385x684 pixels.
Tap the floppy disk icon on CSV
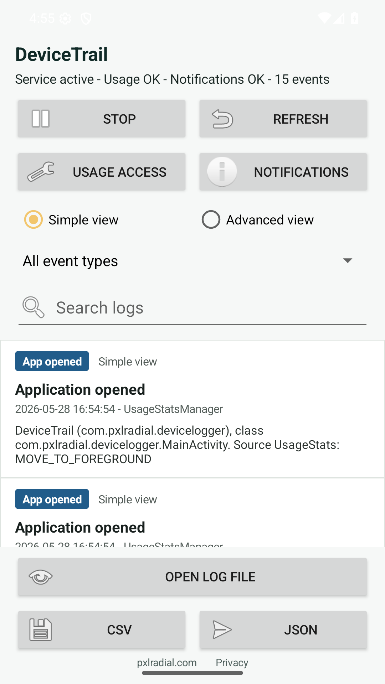pos(41,630)
